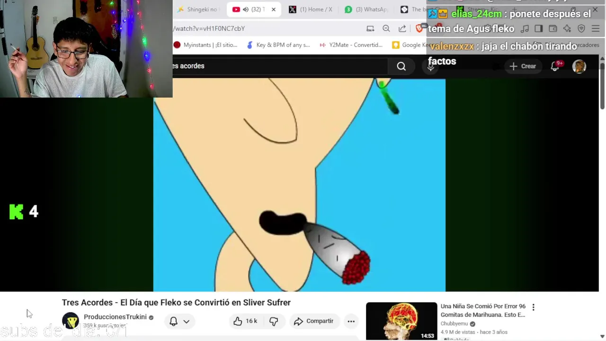Click the share page icon in address bar

[402, 28]
